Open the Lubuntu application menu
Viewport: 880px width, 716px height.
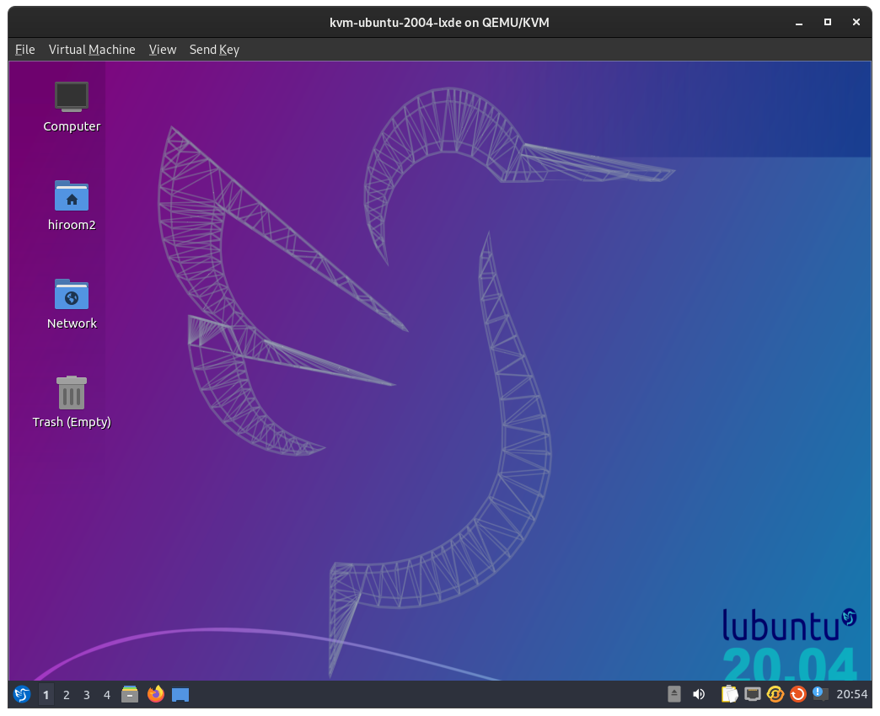[22, 694]
